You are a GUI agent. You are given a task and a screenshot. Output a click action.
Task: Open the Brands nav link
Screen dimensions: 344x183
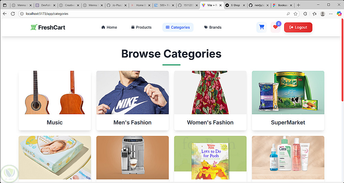[213, 27]
